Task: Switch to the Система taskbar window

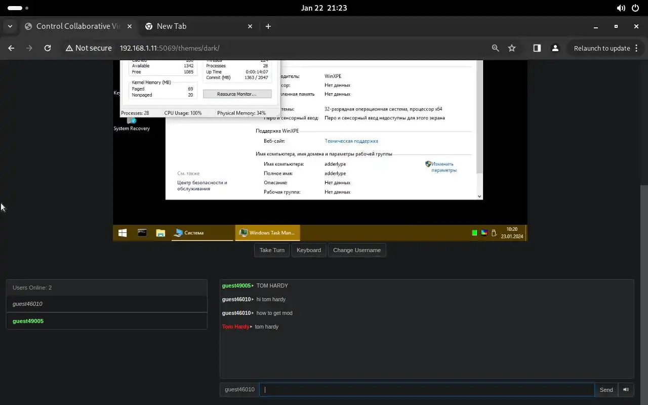Action: pos(202,233)
